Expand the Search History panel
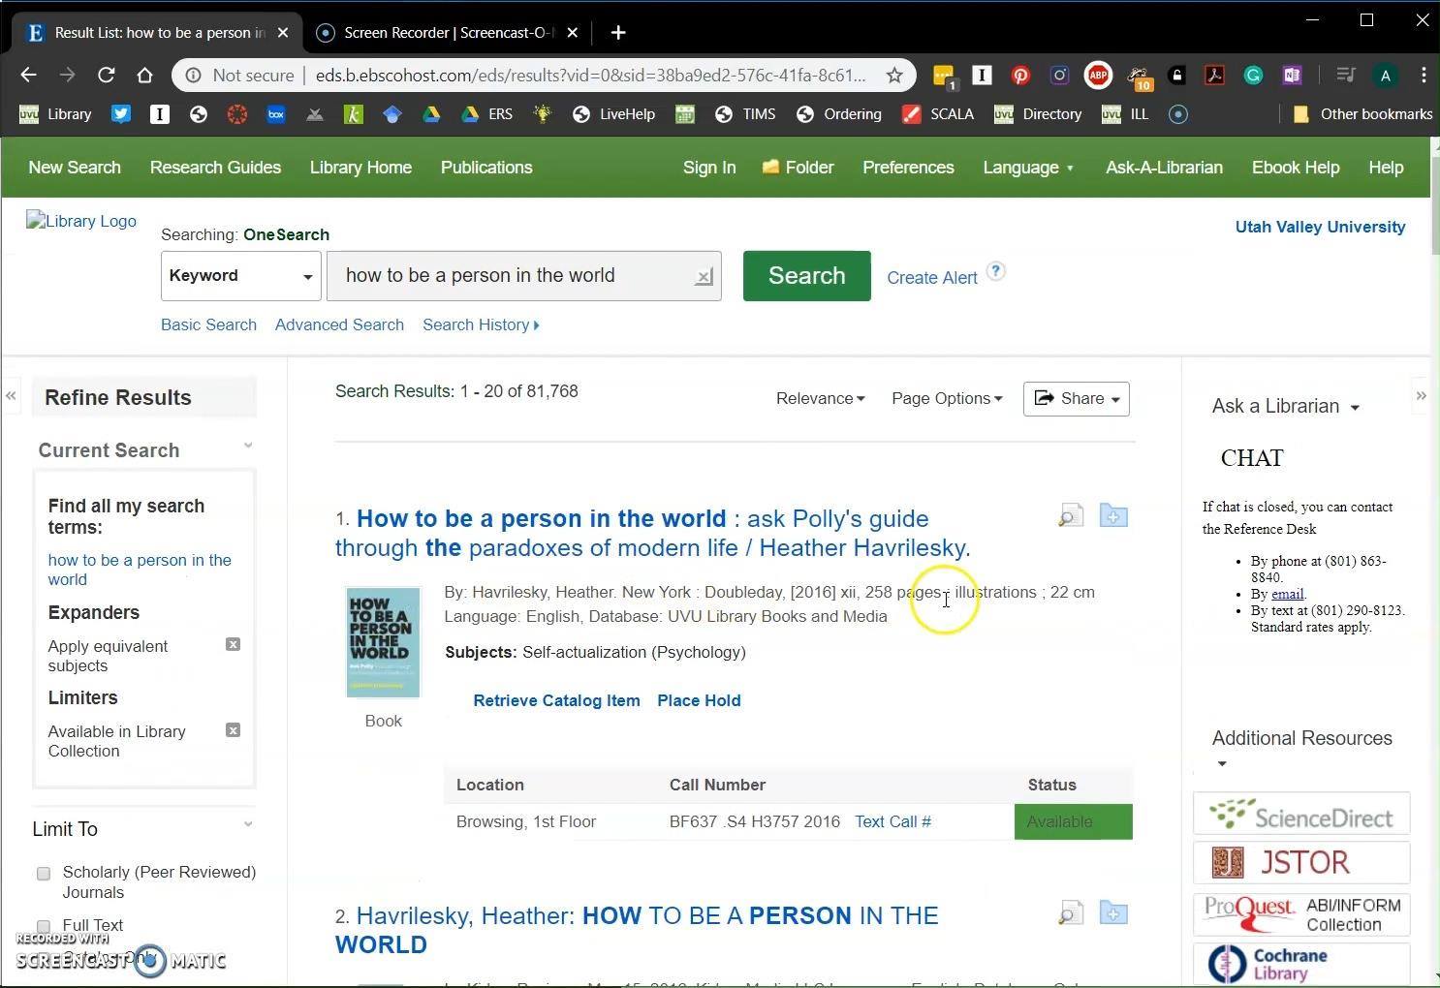 coord(481,324)
